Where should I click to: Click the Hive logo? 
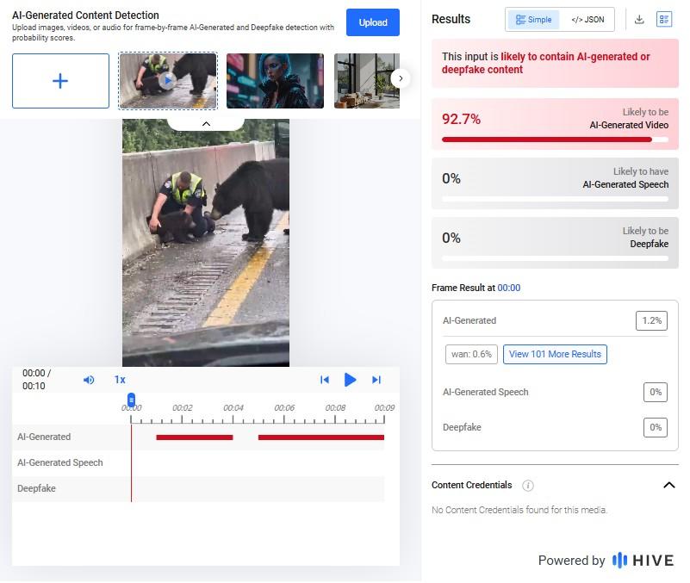(x=643, y=561)
